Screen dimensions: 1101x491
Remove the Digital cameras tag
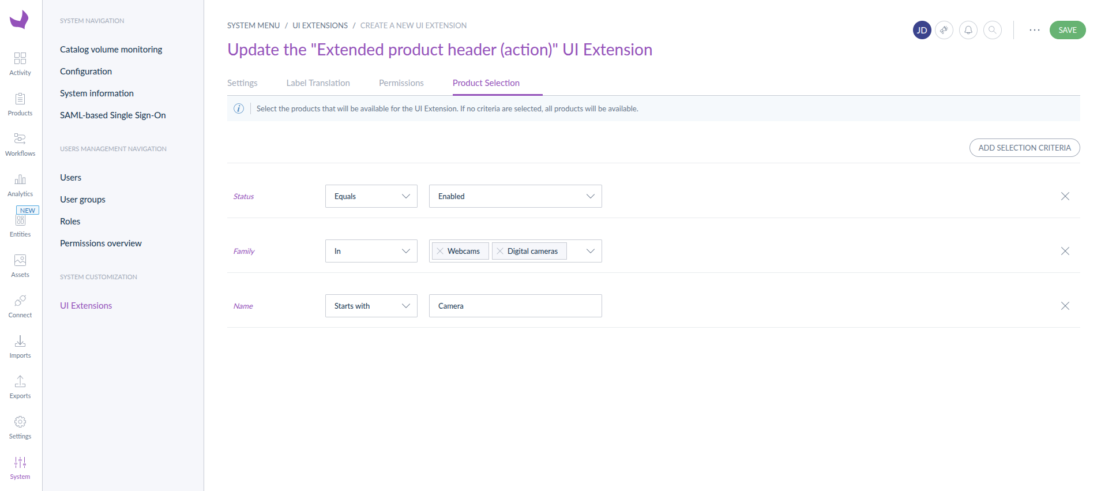[x=500, y=251]
